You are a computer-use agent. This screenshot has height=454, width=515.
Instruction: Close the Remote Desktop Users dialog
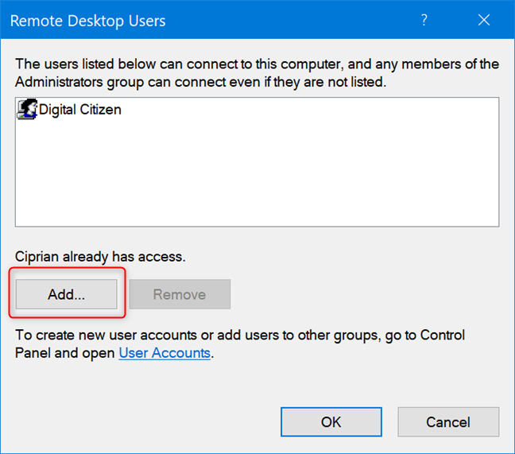pos(482,20)
